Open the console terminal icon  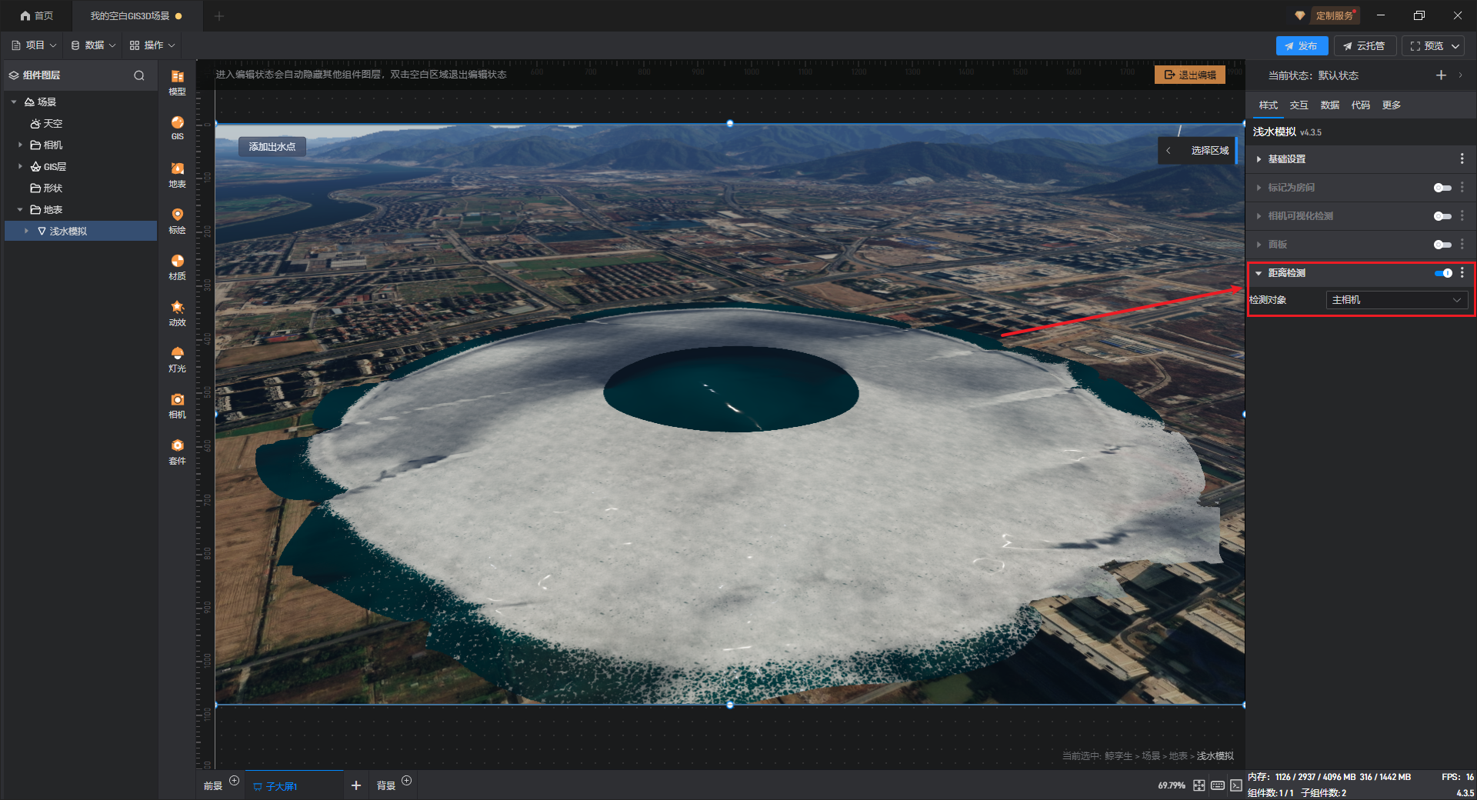(x=1235, y=785)
